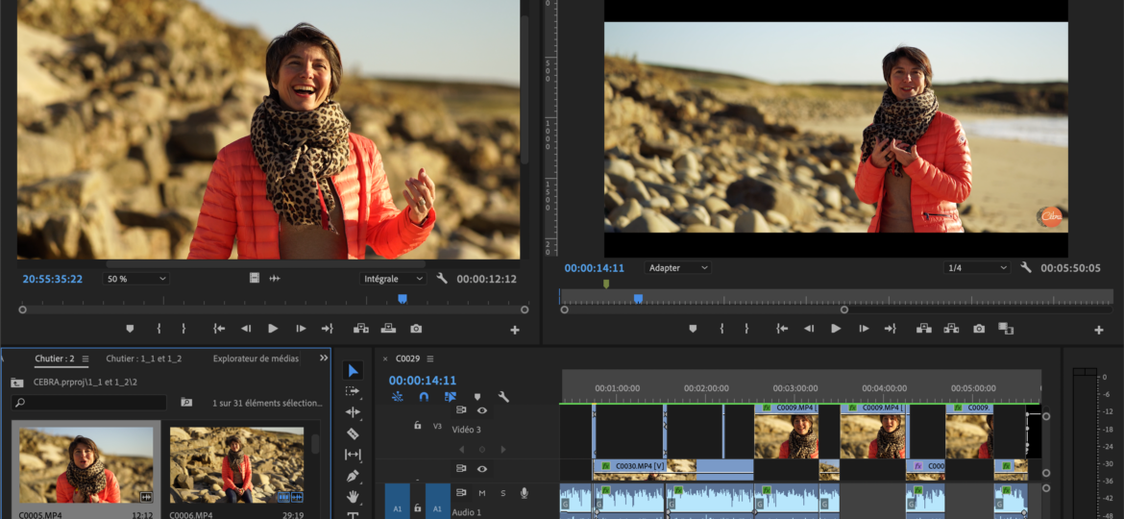The height and width of the screenshot is (519, 1124).
Task: Open the timeline display settings wrench
Action: pyautogui.click(x=502, y=397)
